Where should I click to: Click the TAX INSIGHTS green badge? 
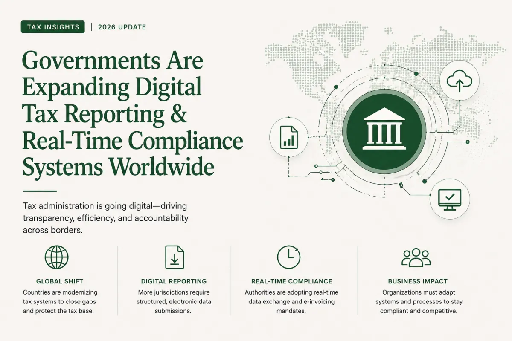point(52,27)
